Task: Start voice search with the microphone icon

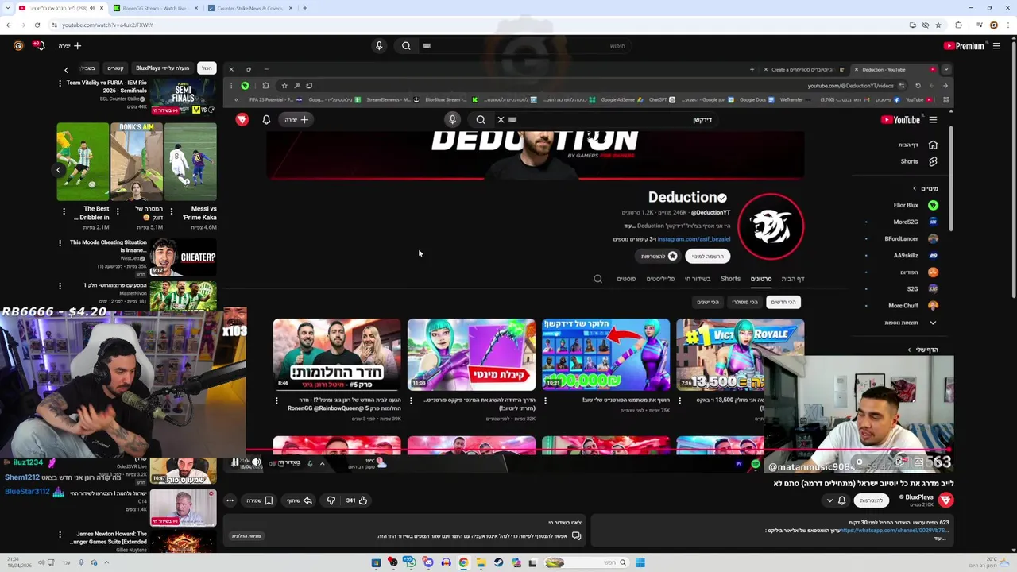Action: pyautogui.click(x=379, y=46)
